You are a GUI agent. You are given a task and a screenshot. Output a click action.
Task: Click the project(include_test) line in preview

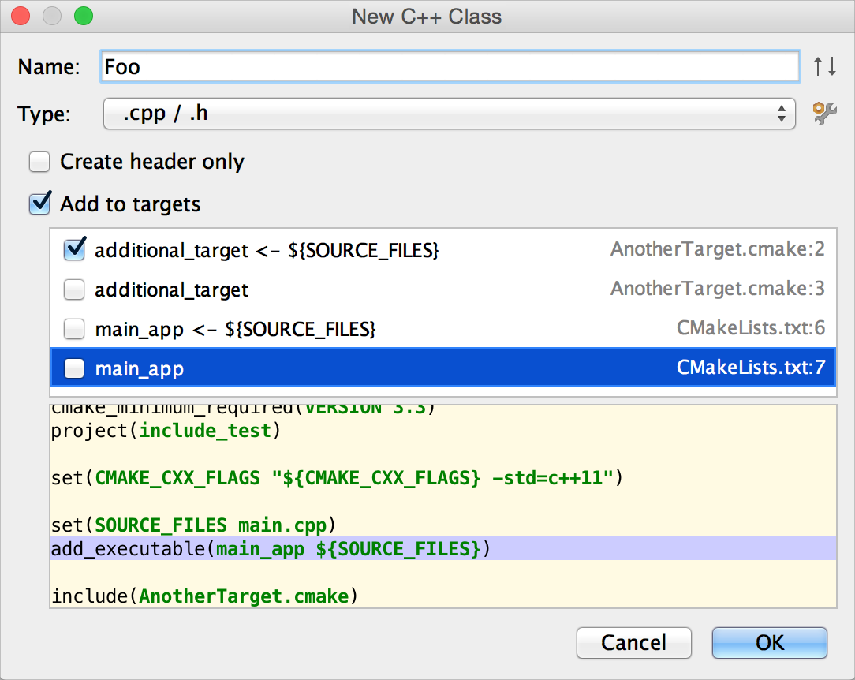click(x=165, y=431)
